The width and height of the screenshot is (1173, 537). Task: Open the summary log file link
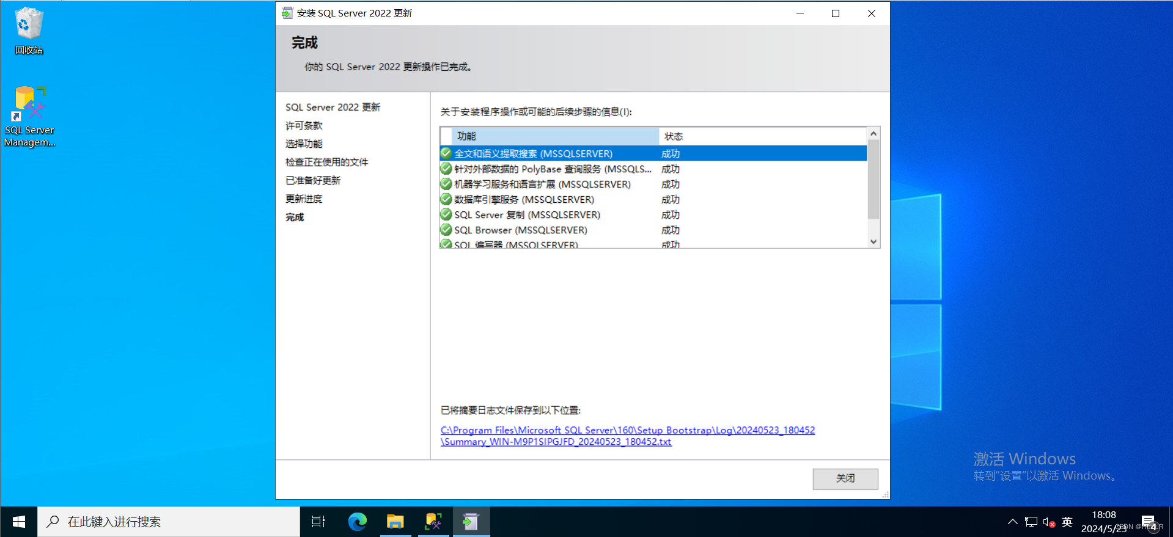pos(628,436)
